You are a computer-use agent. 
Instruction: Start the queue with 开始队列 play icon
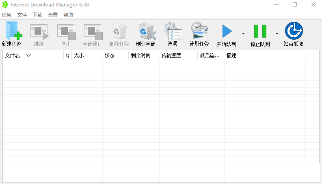[x=226, y=32]
